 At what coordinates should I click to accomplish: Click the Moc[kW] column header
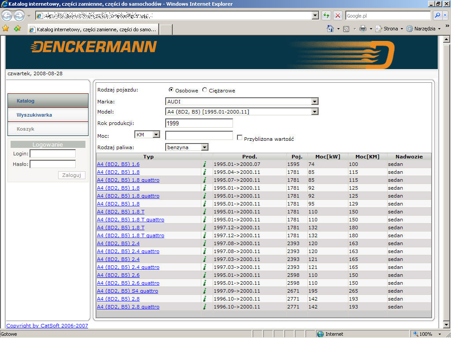point(328,157)
